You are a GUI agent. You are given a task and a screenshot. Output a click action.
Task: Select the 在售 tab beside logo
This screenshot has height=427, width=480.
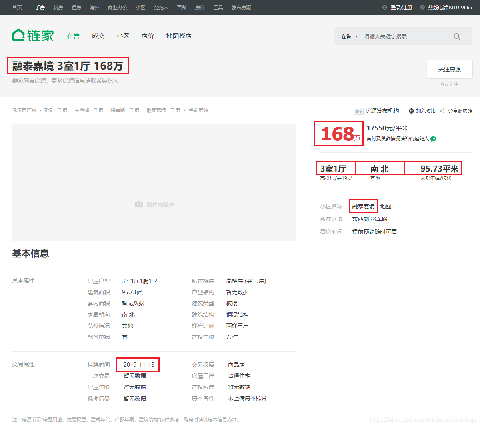point(73,36)
